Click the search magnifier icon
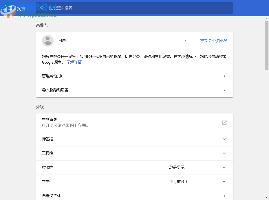This screenshot has width=269, height=200. (x=43, y=8)
